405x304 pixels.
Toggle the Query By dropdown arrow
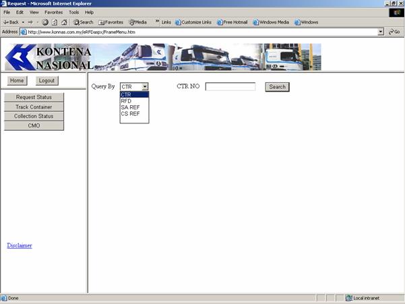(x=145, y=86)
